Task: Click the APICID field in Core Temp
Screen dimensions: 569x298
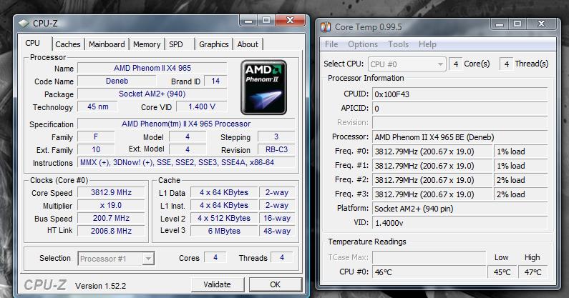Action: tap(459, 109)
